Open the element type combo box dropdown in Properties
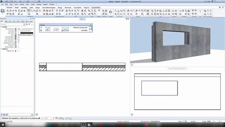Screen dimensions: 225x127 tap(24, 24)
